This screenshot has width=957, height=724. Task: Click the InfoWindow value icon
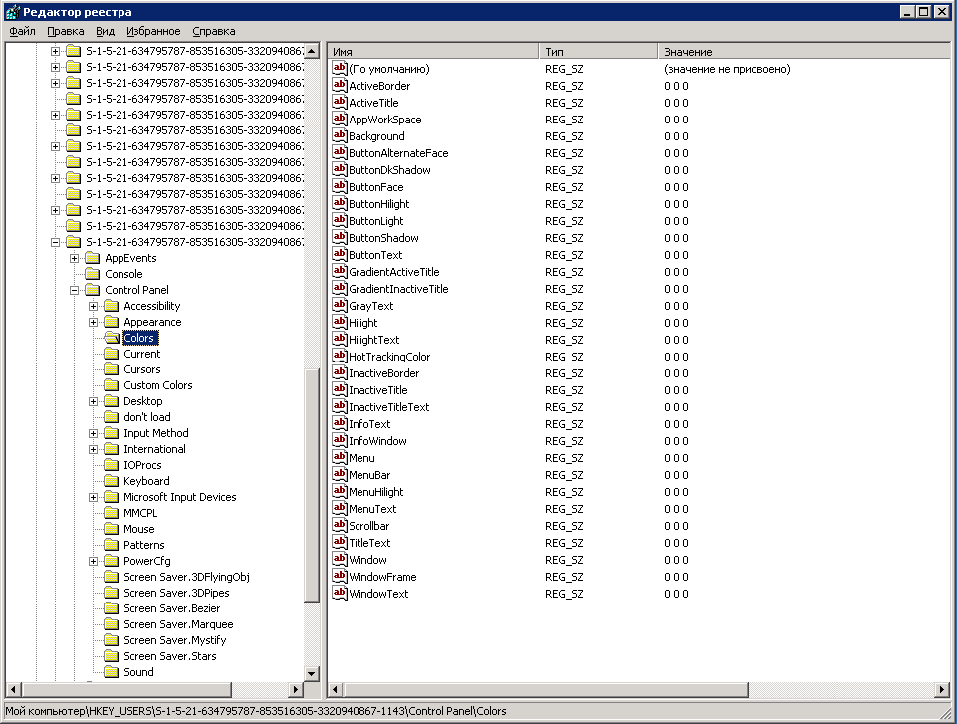tap(340, 440)
